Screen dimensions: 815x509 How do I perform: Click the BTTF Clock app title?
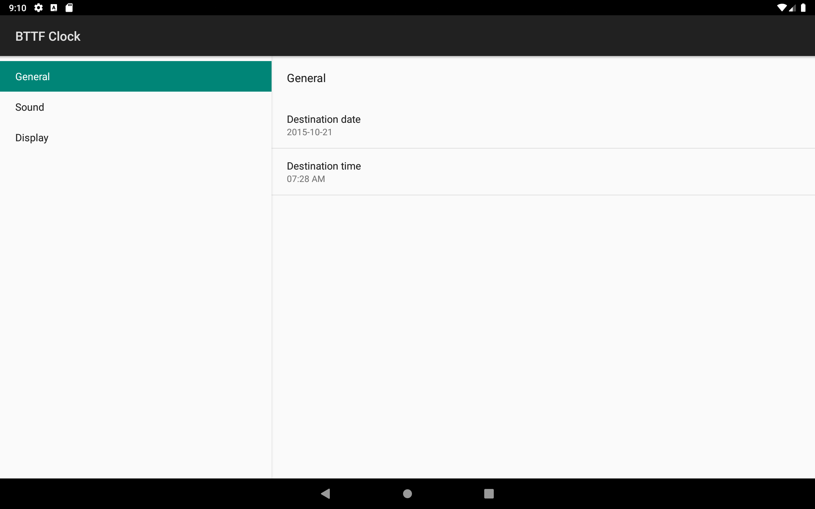[48, 36]
